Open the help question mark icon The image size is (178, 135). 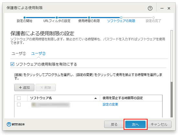[x=150, y=8]
